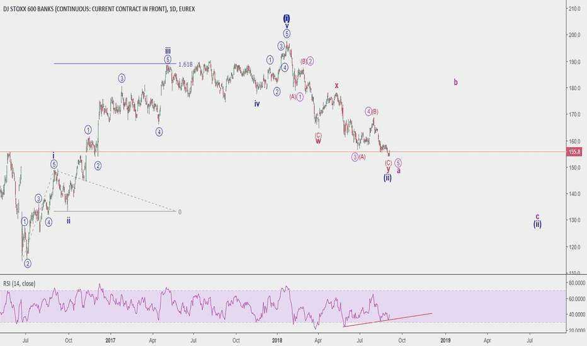This screenshot has height=346, width=587.
Task: Click the DJ STOXX 600 BANKS chart title
Action: click(100, 9)
